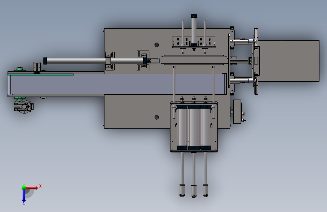This screenshot has width=327, height=212.
Task: Select the gear motor below the conveyor's left end
Action: click(x=24, y=106)
